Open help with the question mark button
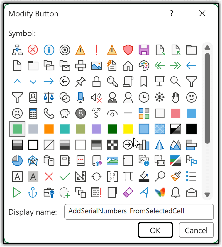 click(x=172, y=13)
